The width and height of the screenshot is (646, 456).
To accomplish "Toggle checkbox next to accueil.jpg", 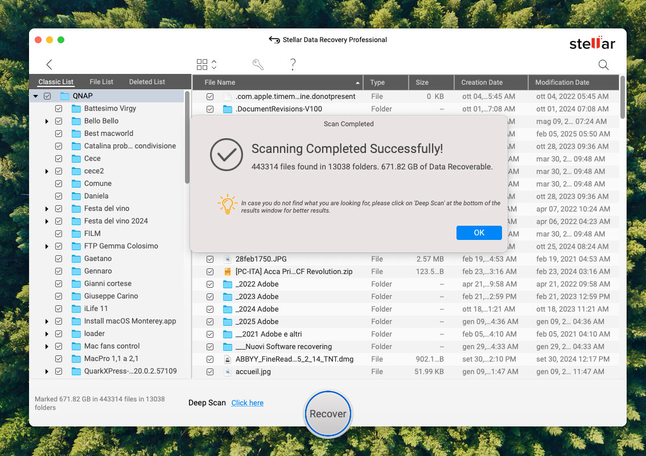I will [x=210, y=372].
